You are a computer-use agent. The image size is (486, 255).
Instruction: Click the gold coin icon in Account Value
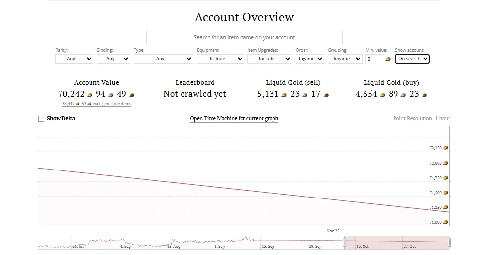tap(90, 95)
